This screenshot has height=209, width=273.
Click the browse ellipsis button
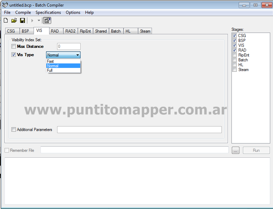(x=236, y=150)
